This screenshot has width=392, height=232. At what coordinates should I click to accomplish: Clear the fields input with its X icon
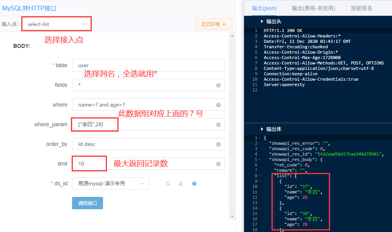[x=218, y=85]
